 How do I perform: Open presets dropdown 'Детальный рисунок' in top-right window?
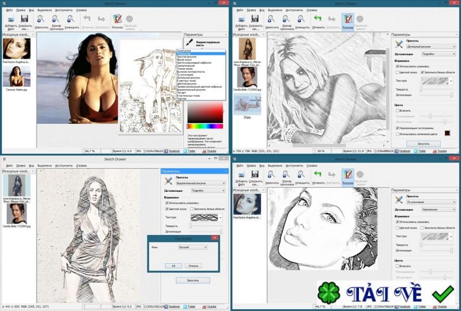tap(431, 47)
